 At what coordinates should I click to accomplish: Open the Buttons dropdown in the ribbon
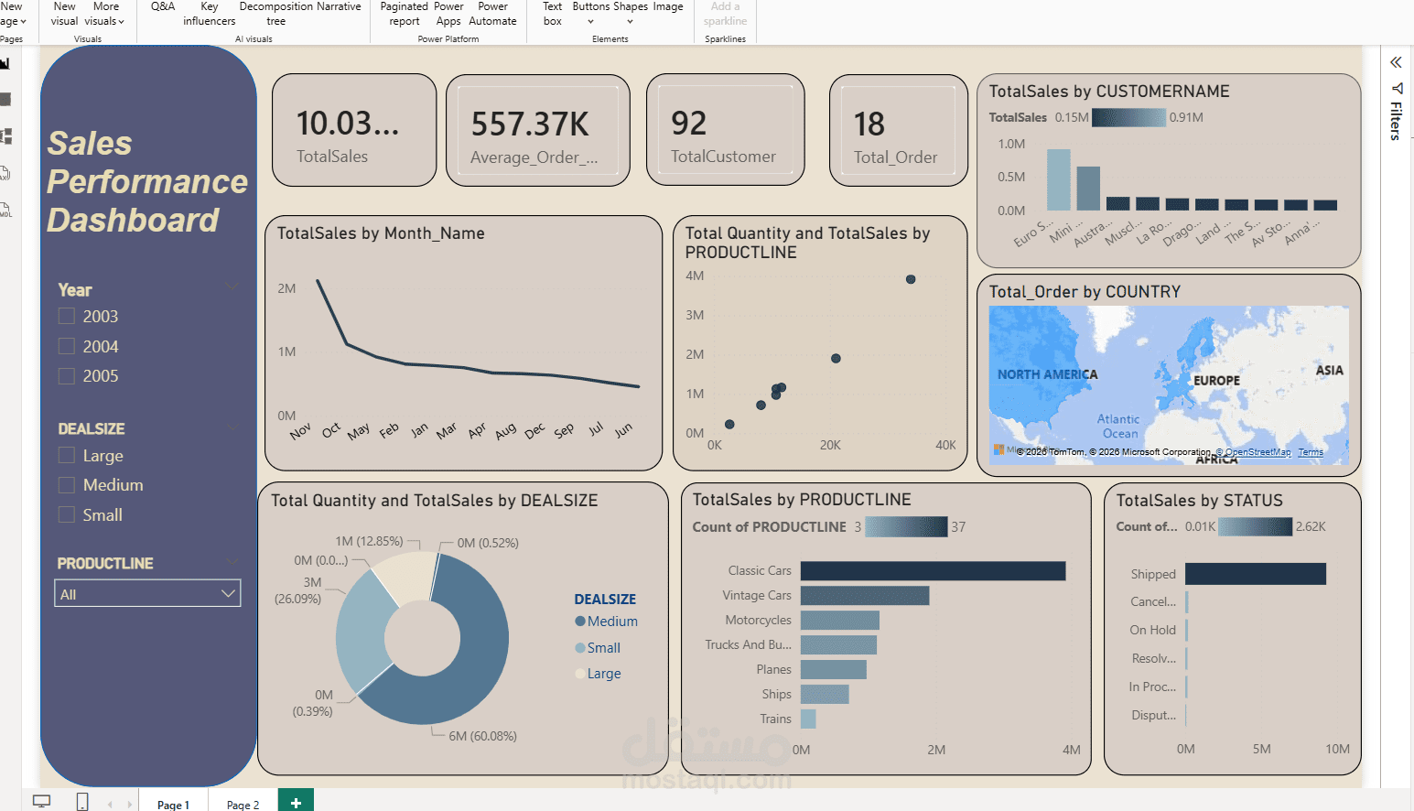point(591,14)
